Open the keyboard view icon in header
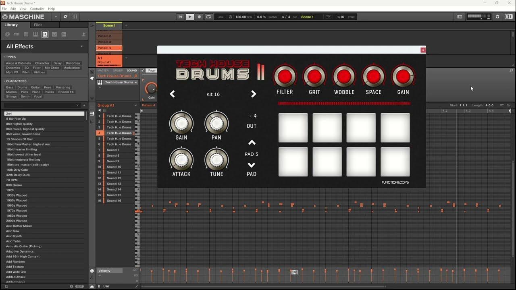Viewport: 516px width, 290px height. click(x=460, y=17)
